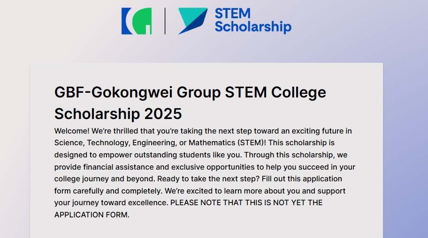Image resolution: width=428 pixels, height=238 pixels.
Task: Click the teal STEM Scholarship arrow emblem
Action: [193, 21]
